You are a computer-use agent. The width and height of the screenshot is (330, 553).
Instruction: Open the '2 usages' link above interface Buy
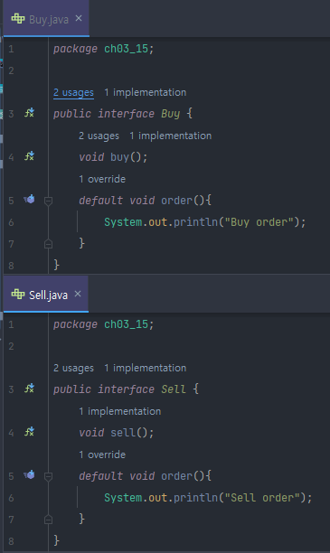73,92
